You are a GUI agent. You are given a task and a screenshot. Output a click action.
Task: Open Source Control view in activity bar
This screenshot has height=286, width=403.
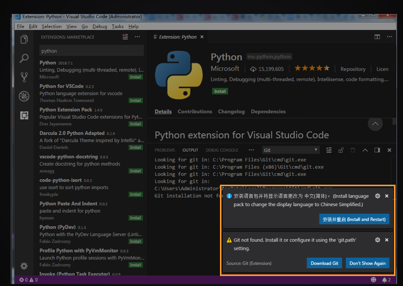(x=24, y=77)
